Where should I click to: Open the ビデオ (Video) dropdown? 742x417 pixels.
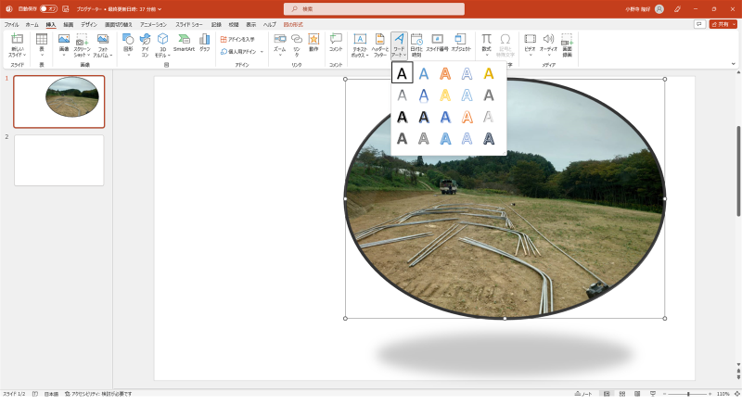tap(530, 44)
